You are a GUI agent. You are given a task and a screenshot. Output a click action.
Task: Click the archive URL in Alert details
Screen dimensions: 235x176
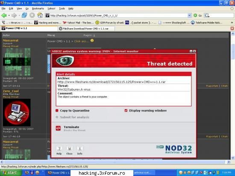(x=112, y=82)
